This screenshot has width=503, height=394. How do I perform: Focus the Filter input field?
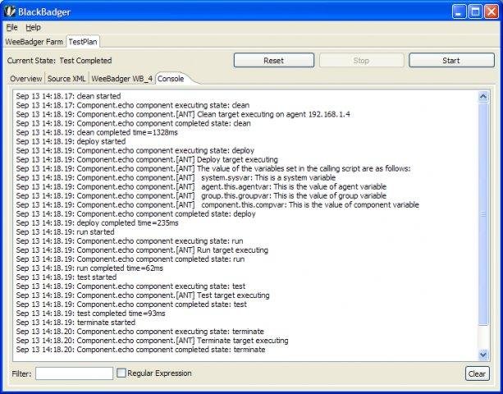point(74,373)
